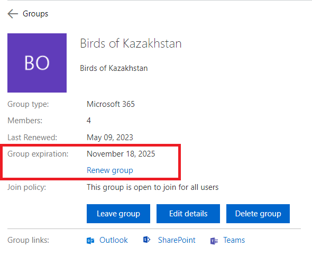Select the members count value 4
312x265 pixels.
pyautogui.click(x=89, y=121)
